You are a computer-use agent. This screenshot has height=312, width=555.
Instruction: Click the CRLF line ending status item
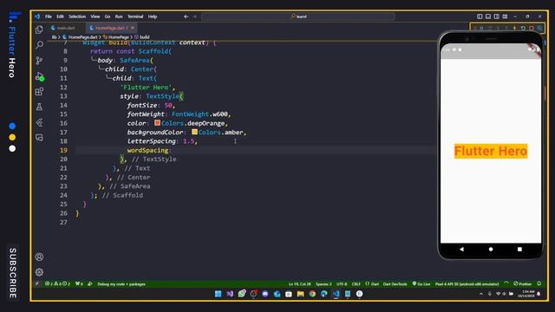pos(356,283)
